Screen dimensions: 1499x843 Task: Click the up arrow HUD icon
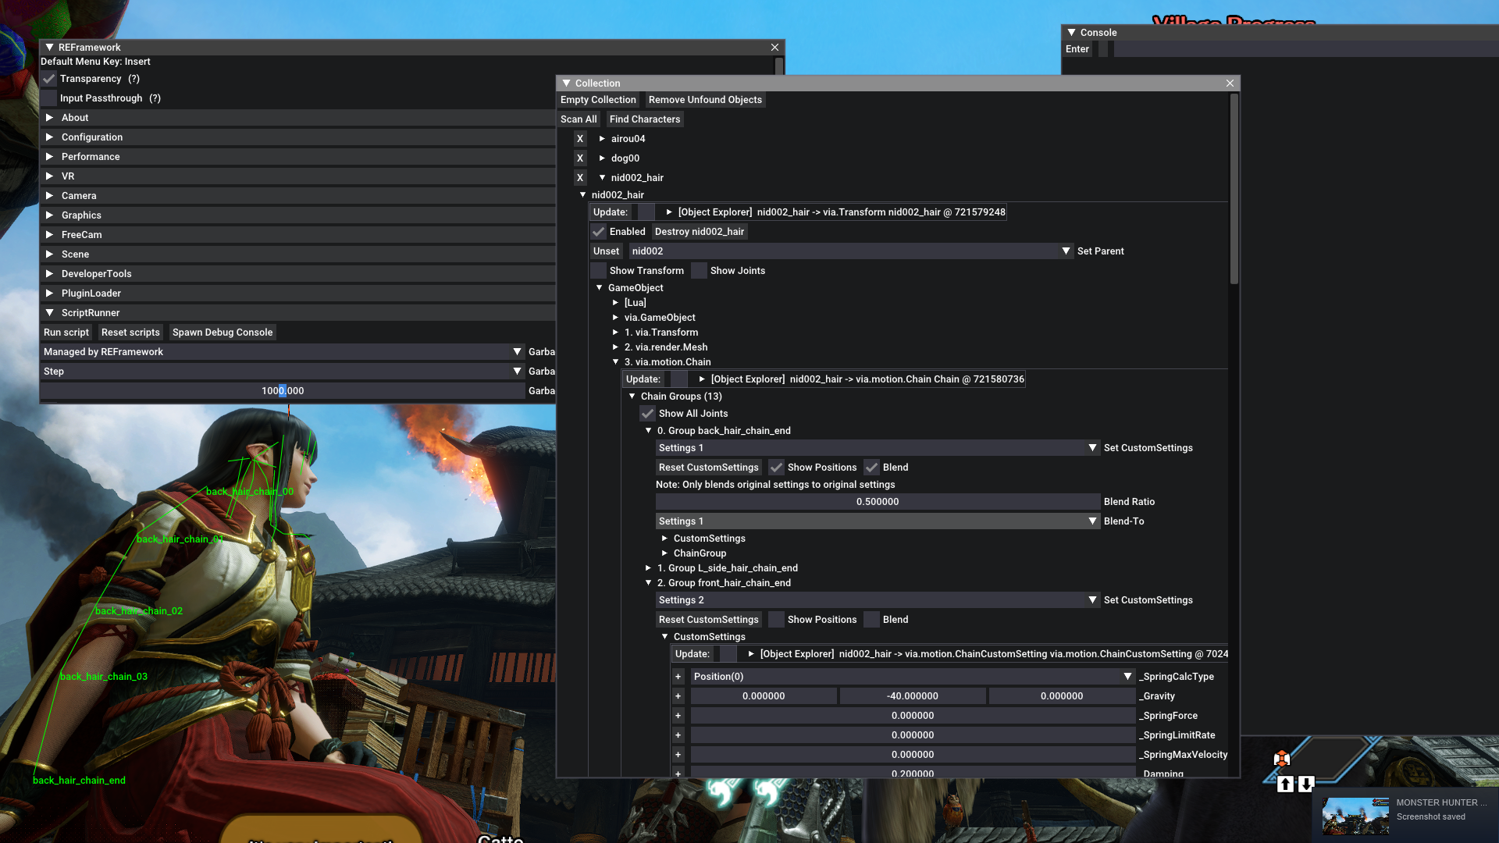click(1285, 784)
